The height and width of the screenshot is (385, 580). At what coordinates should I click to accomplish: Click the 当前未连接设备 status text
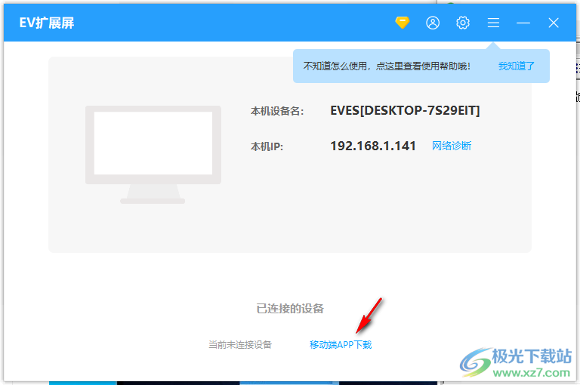click(x=240, y=345)
